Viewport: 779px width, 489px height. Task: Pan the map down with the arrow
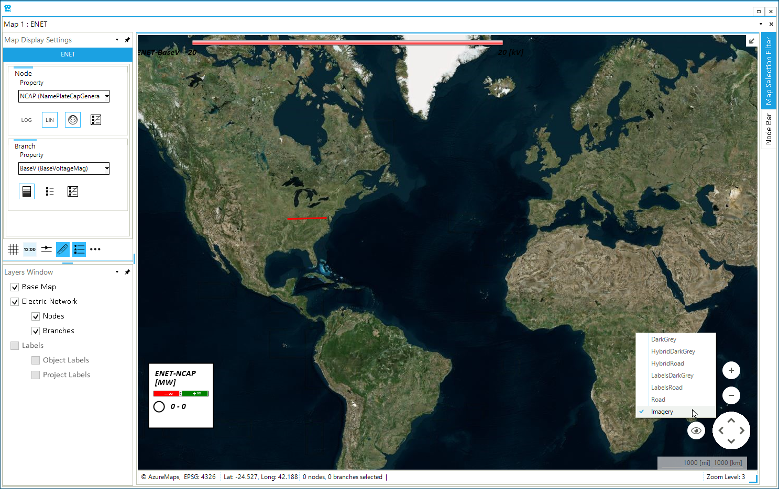[731, 441]
